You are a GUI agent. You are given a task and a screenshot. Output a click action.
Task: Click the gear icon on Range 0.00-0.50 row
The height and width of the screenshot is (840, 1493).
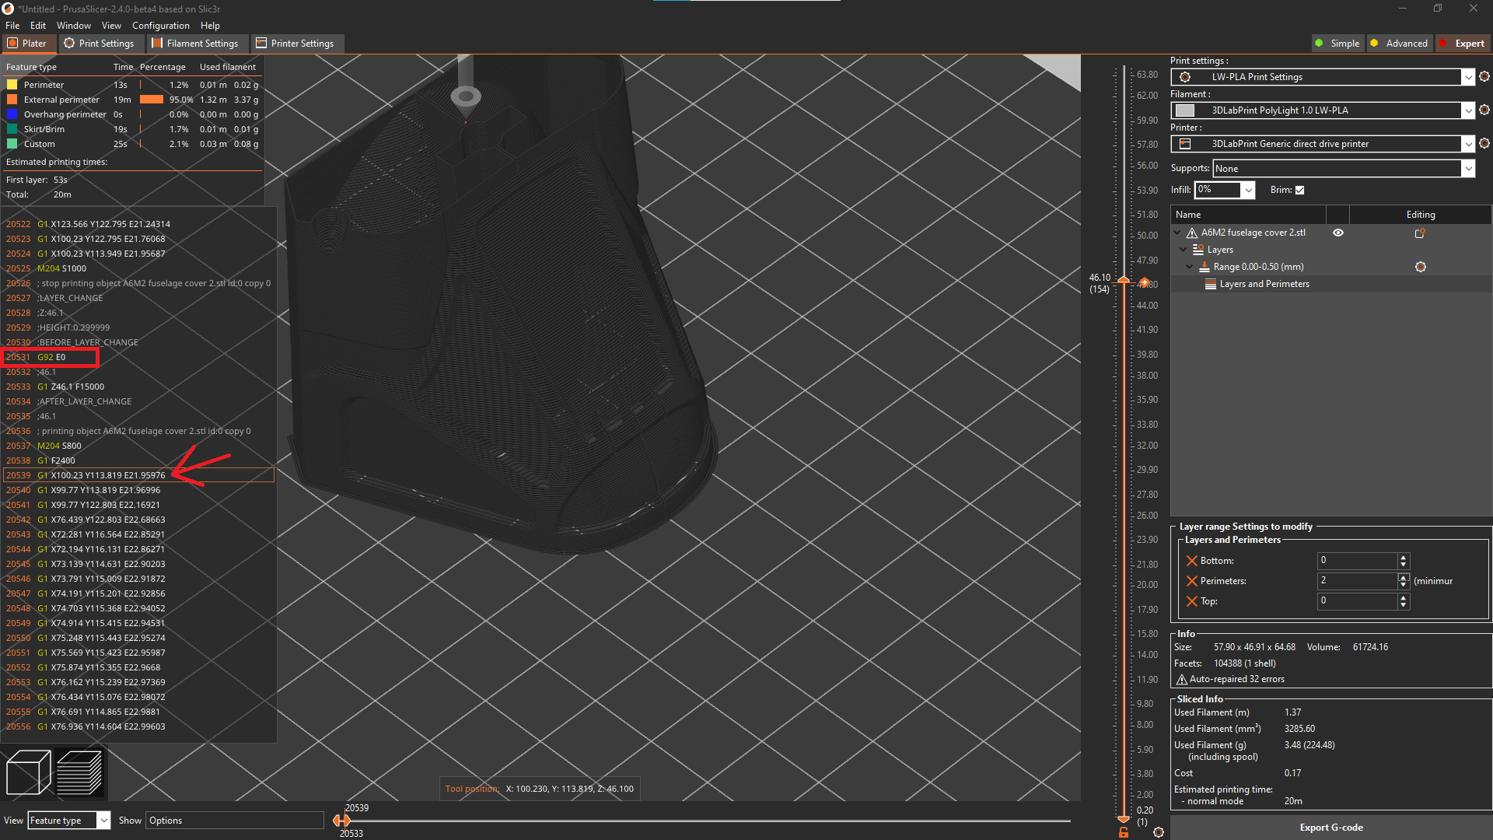[x=1421, y=266]
